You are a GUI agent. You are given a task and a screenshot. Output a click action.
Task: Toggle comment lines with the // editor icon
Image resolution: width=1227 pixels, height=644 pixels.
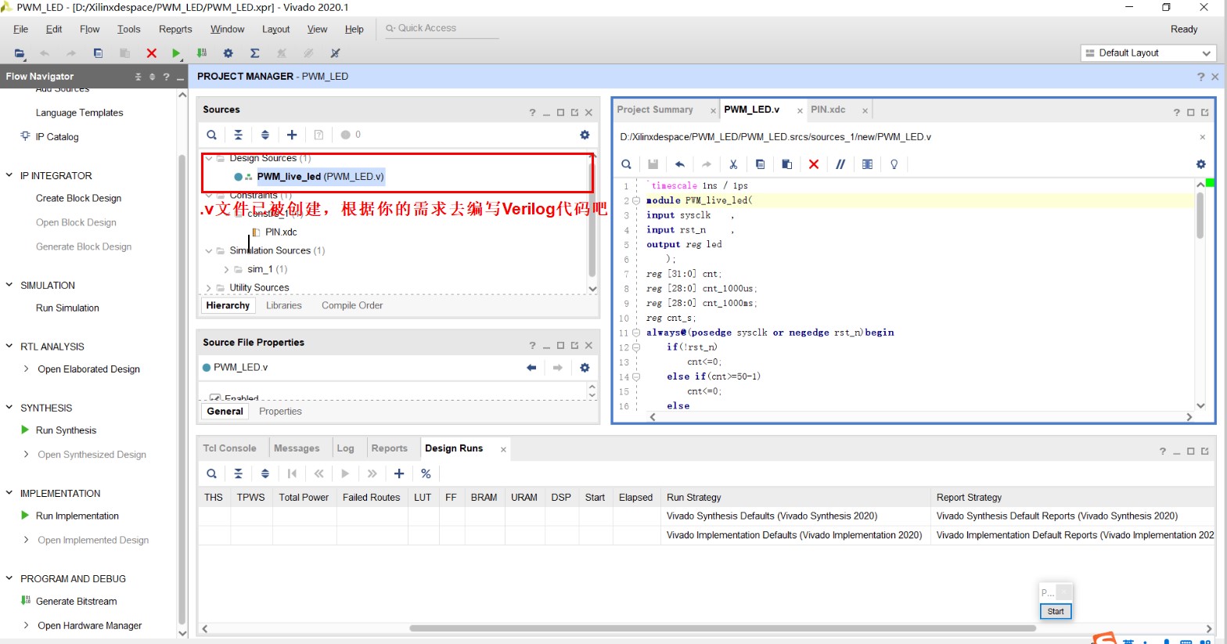(840, 164)
